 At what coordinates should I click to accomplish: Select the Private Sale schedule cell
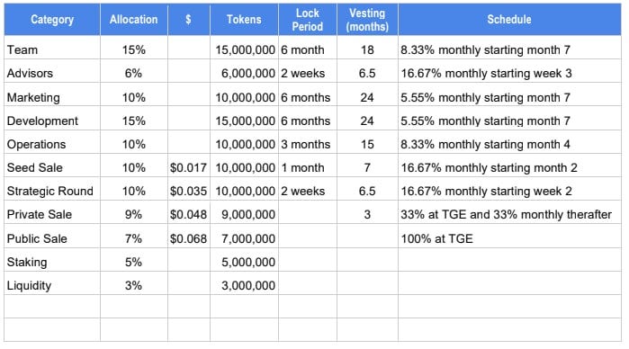[509, 215]
